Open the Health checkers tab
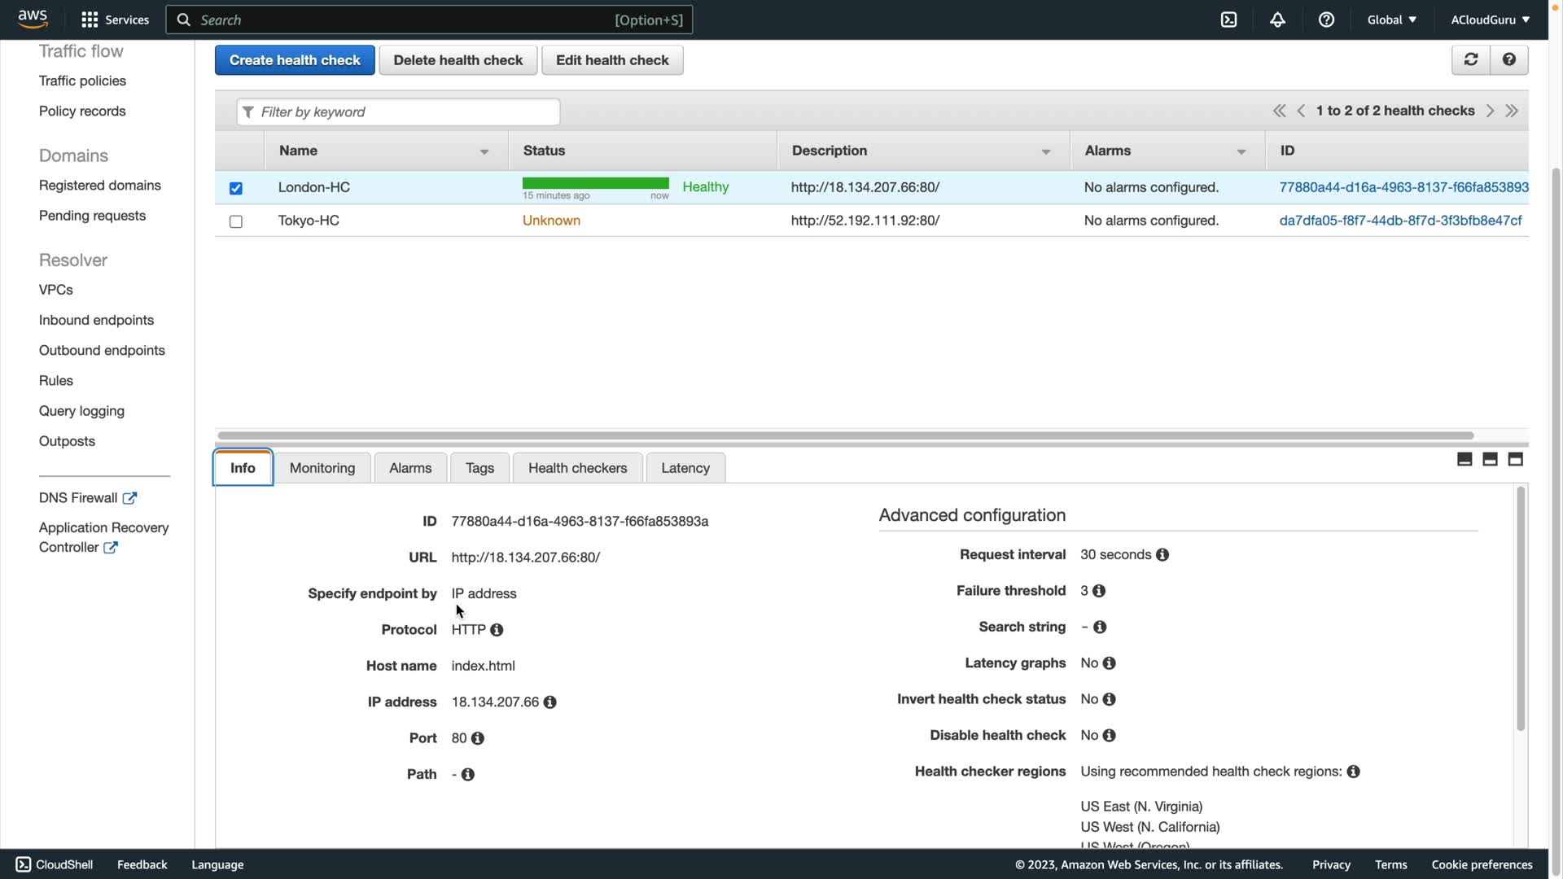The image size is (1563, 879). 577,468
